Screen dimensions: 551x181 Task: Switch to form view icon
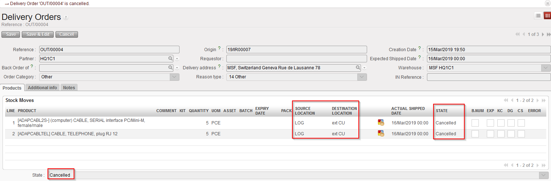point(547,16)
